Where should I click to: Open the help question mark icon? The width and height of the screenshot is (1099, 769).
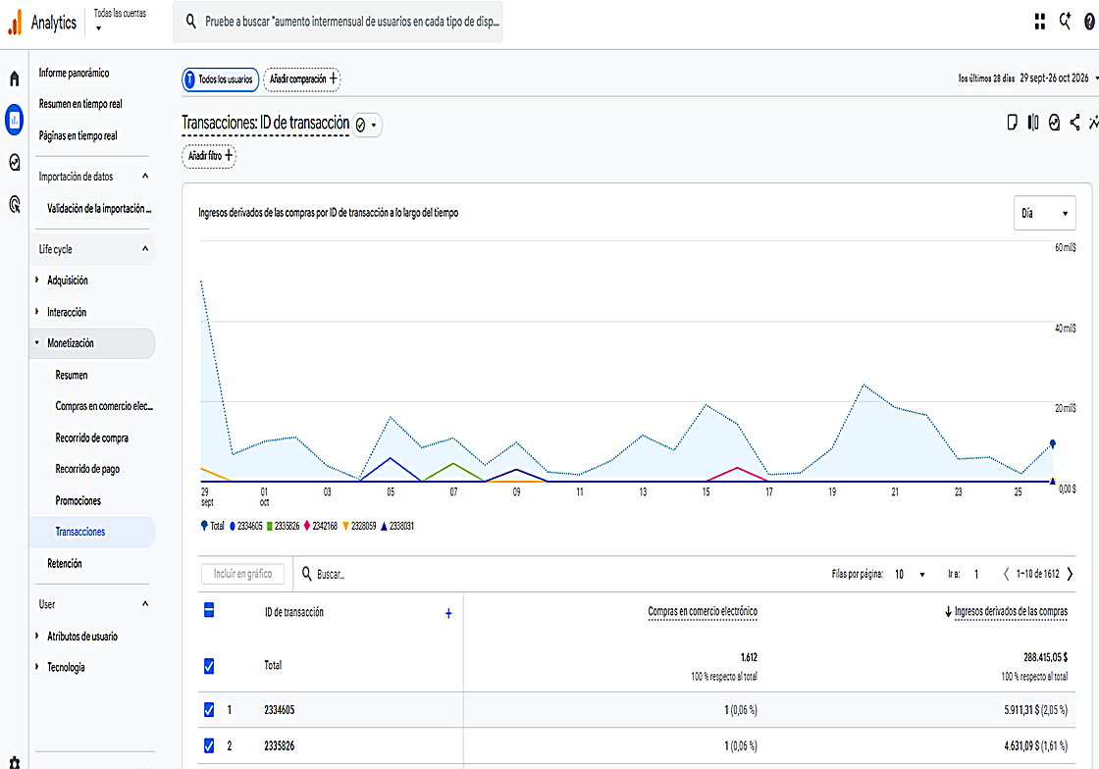pos(1089,22)
